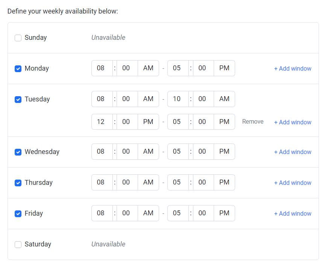Edit Thursday start hour field
Image resolution: width=325 pixels, height=263 pixels.
(x=102, y=183)
